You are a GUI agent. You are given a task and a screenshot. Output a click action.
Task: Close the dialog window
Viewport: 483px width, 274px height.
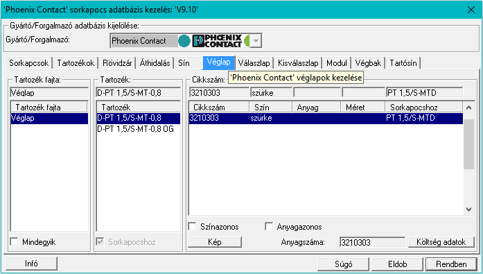click(471, 10)
